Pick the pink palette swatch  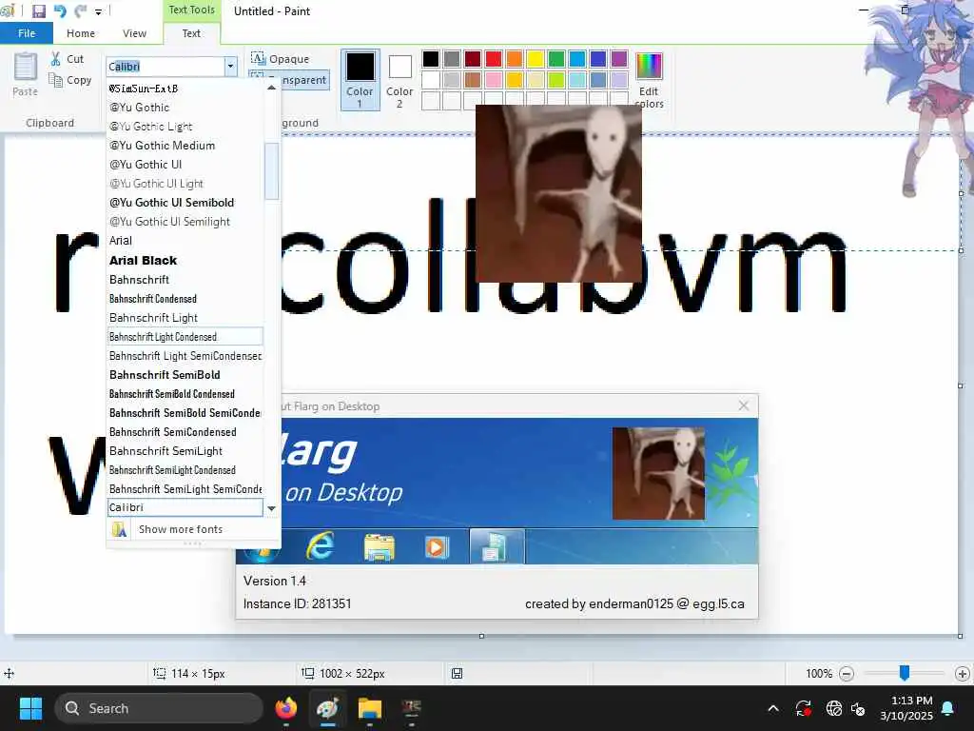pyautogui.click(x=494, y=80)
